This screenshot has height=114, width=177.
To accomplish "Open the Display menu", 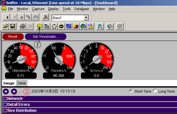I will pyautogui.click(x=53, y=9).
